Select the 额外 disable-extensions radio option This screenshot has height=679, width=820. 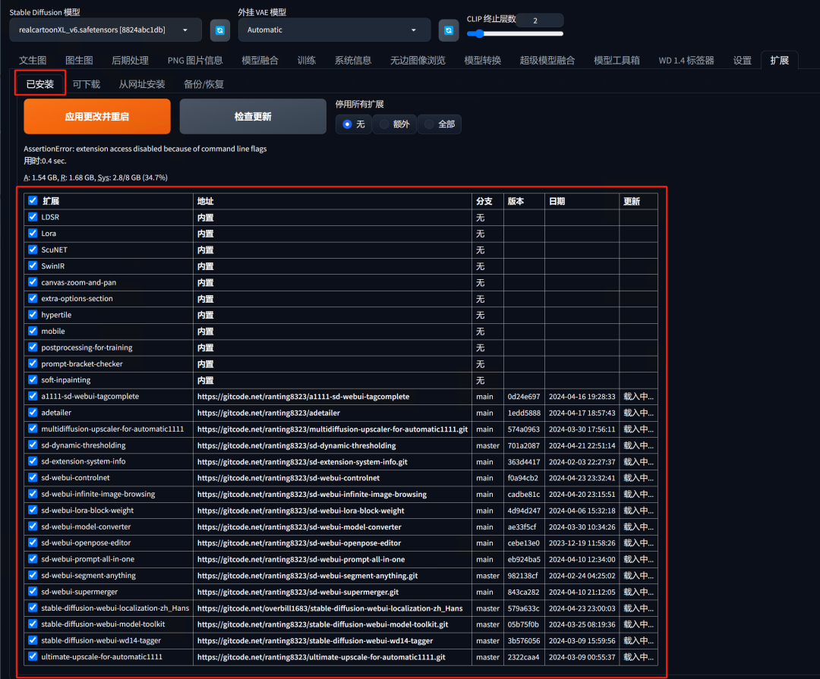click(x=394, y=124)
